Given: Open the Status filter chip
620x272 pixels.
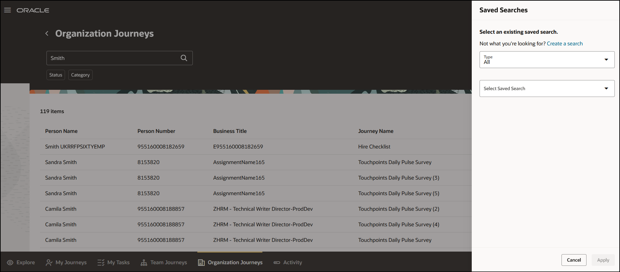Looking at the screenshot, I should [56, 75].
